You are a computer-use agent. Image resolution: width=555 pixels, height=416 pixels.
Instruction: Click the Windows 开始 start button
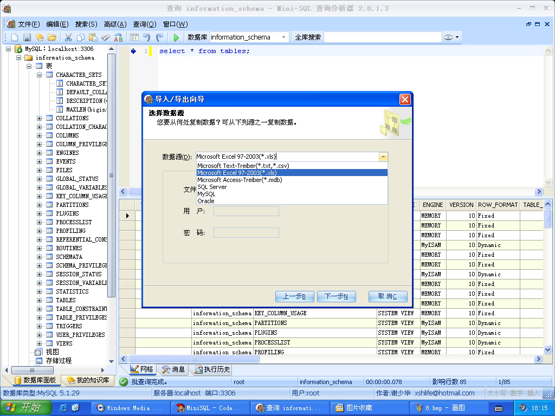[25, 408]
